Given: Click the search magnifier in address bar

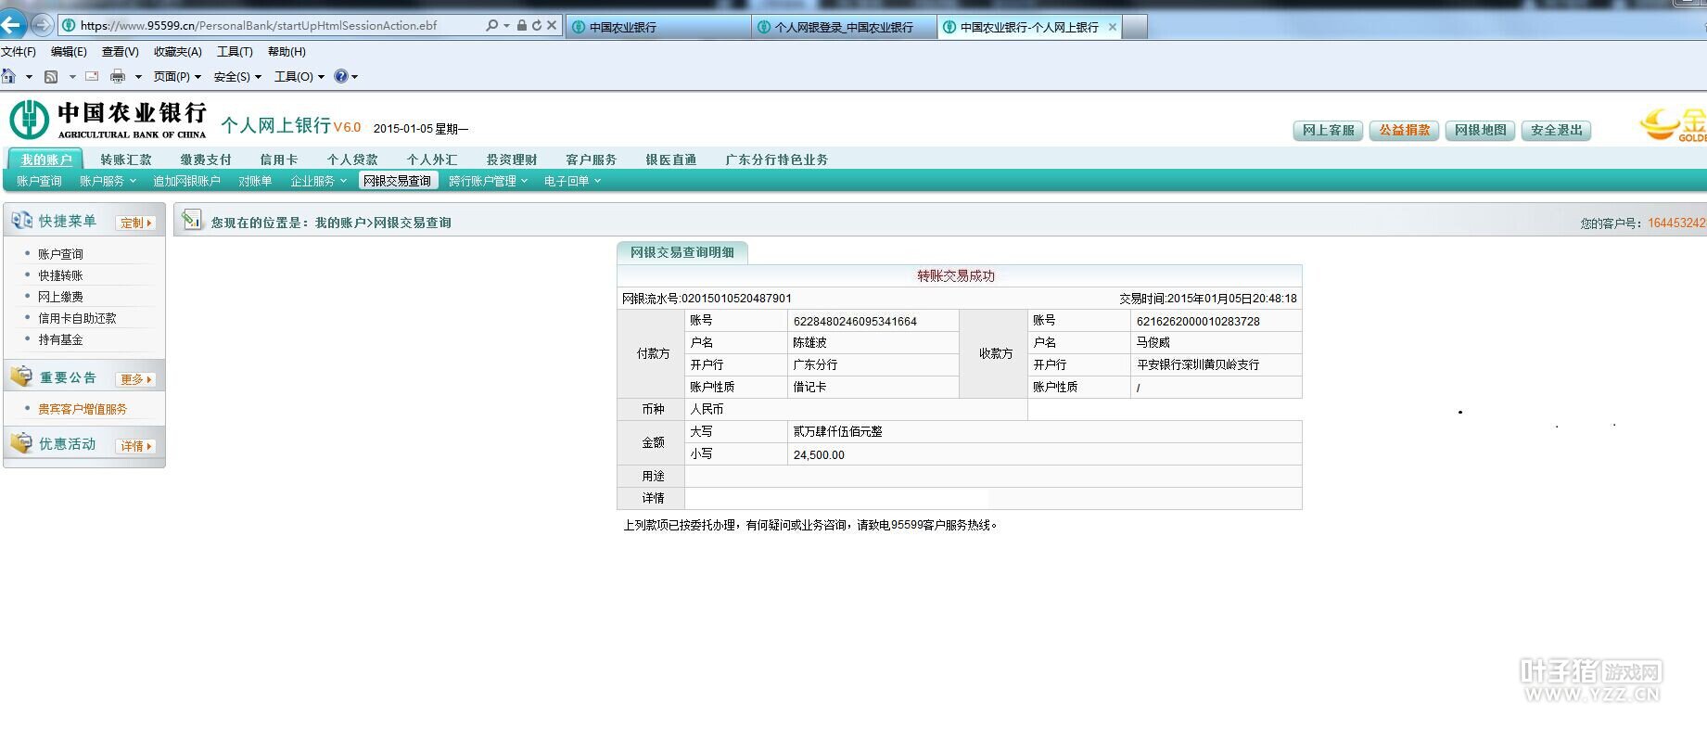Looking at the screenshot, I should tap(491, 25).
